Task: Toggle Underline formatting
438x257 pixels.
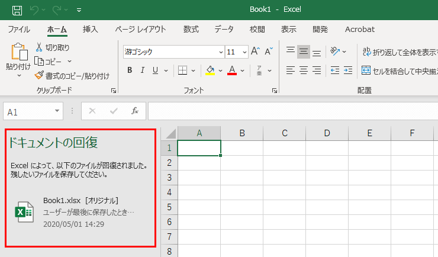Action: click(x=155, y=70)
